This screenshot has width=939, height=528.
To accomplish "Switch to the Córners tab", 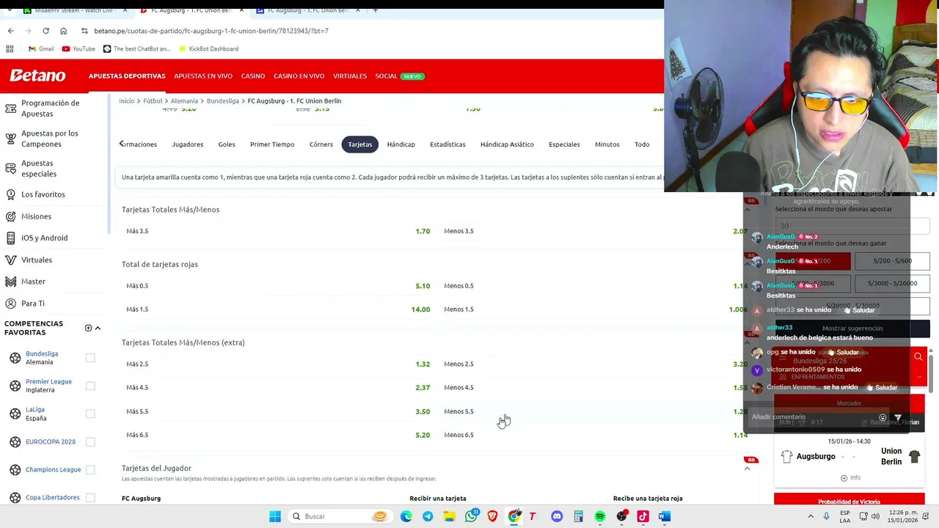I will coord(321,144).
